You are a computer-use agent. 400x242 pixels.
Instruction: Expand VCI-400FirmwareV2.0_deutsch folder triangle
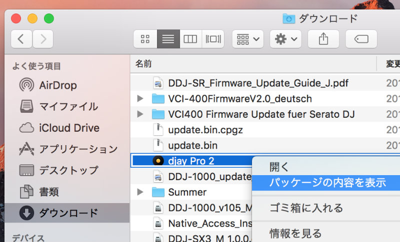coord(140,98)
